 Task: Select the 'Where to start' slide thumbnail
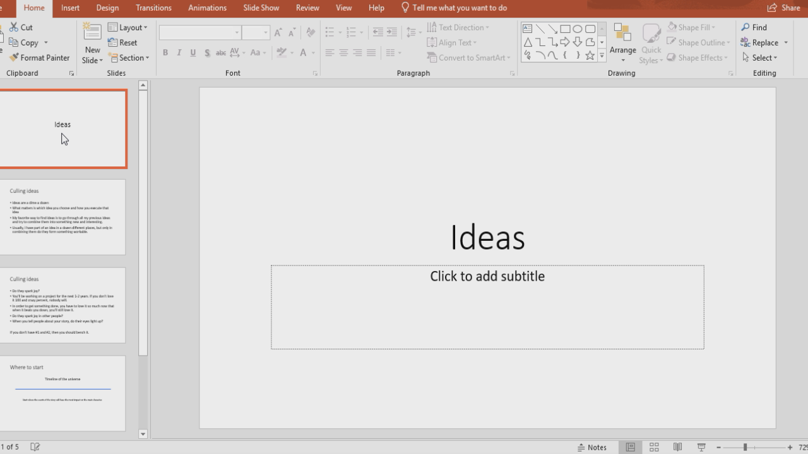click(x=63, y=393)
